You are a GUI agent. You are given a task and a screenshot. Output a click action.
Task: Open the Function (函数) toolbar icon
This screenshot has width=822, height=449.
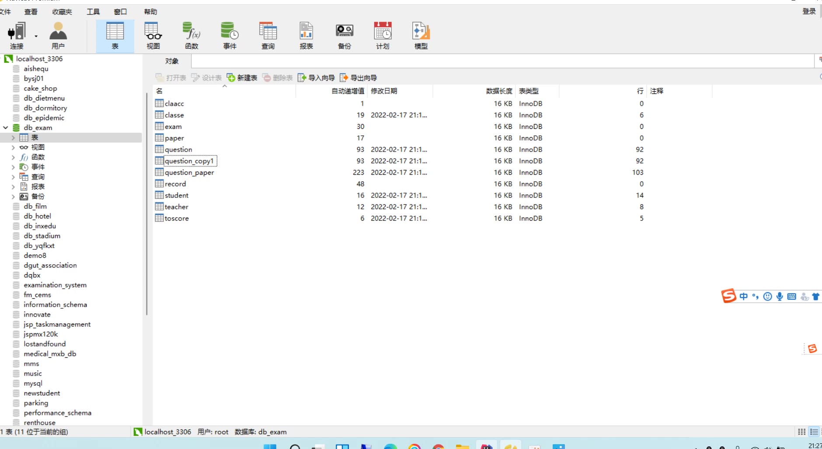coord(192,35)
